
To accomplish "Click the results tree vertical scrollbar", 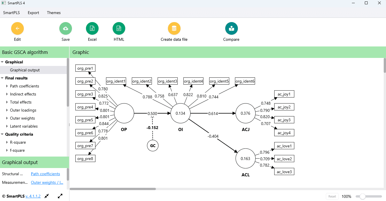I will (x=68, y=82).
